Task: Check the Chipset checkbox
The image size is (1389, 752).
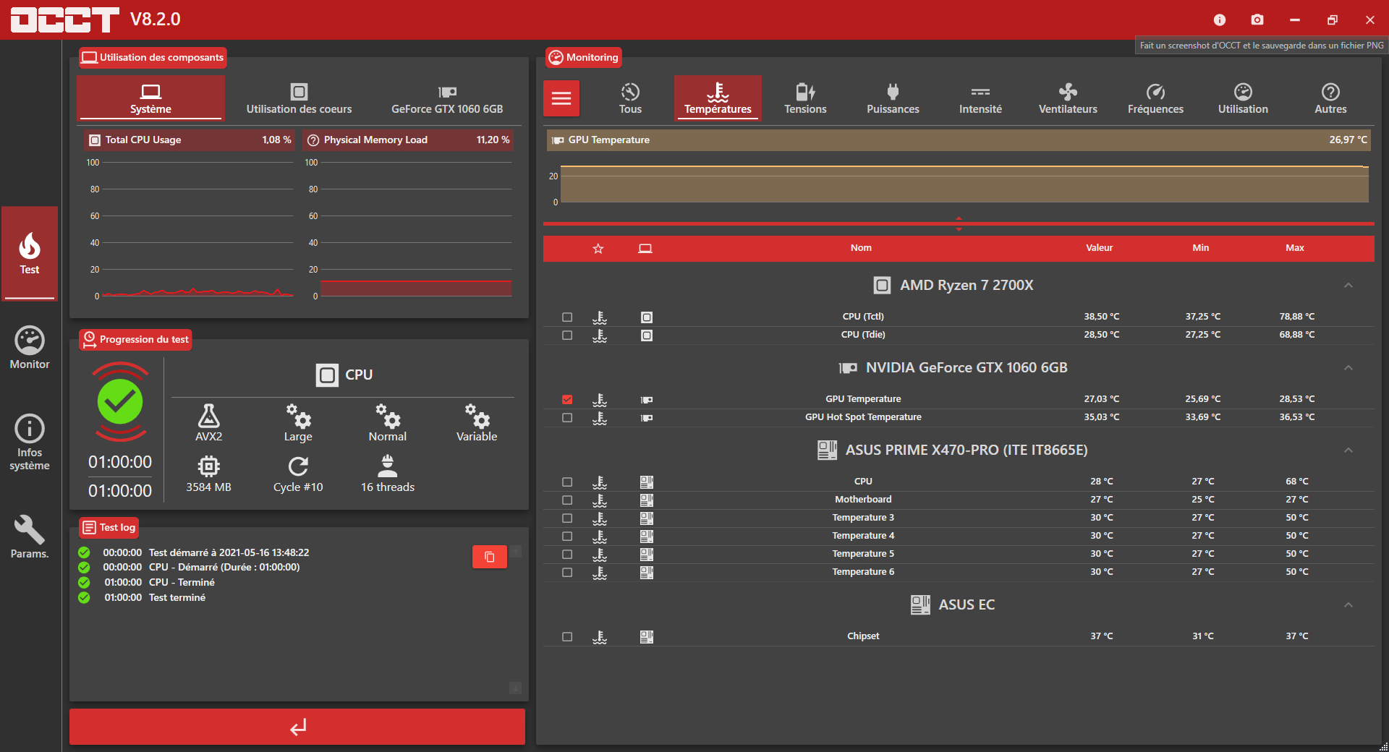Action: click(567, 637)
